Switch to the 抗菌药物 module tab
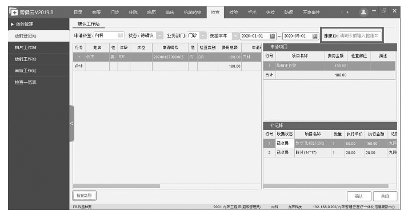 (193, 13)
